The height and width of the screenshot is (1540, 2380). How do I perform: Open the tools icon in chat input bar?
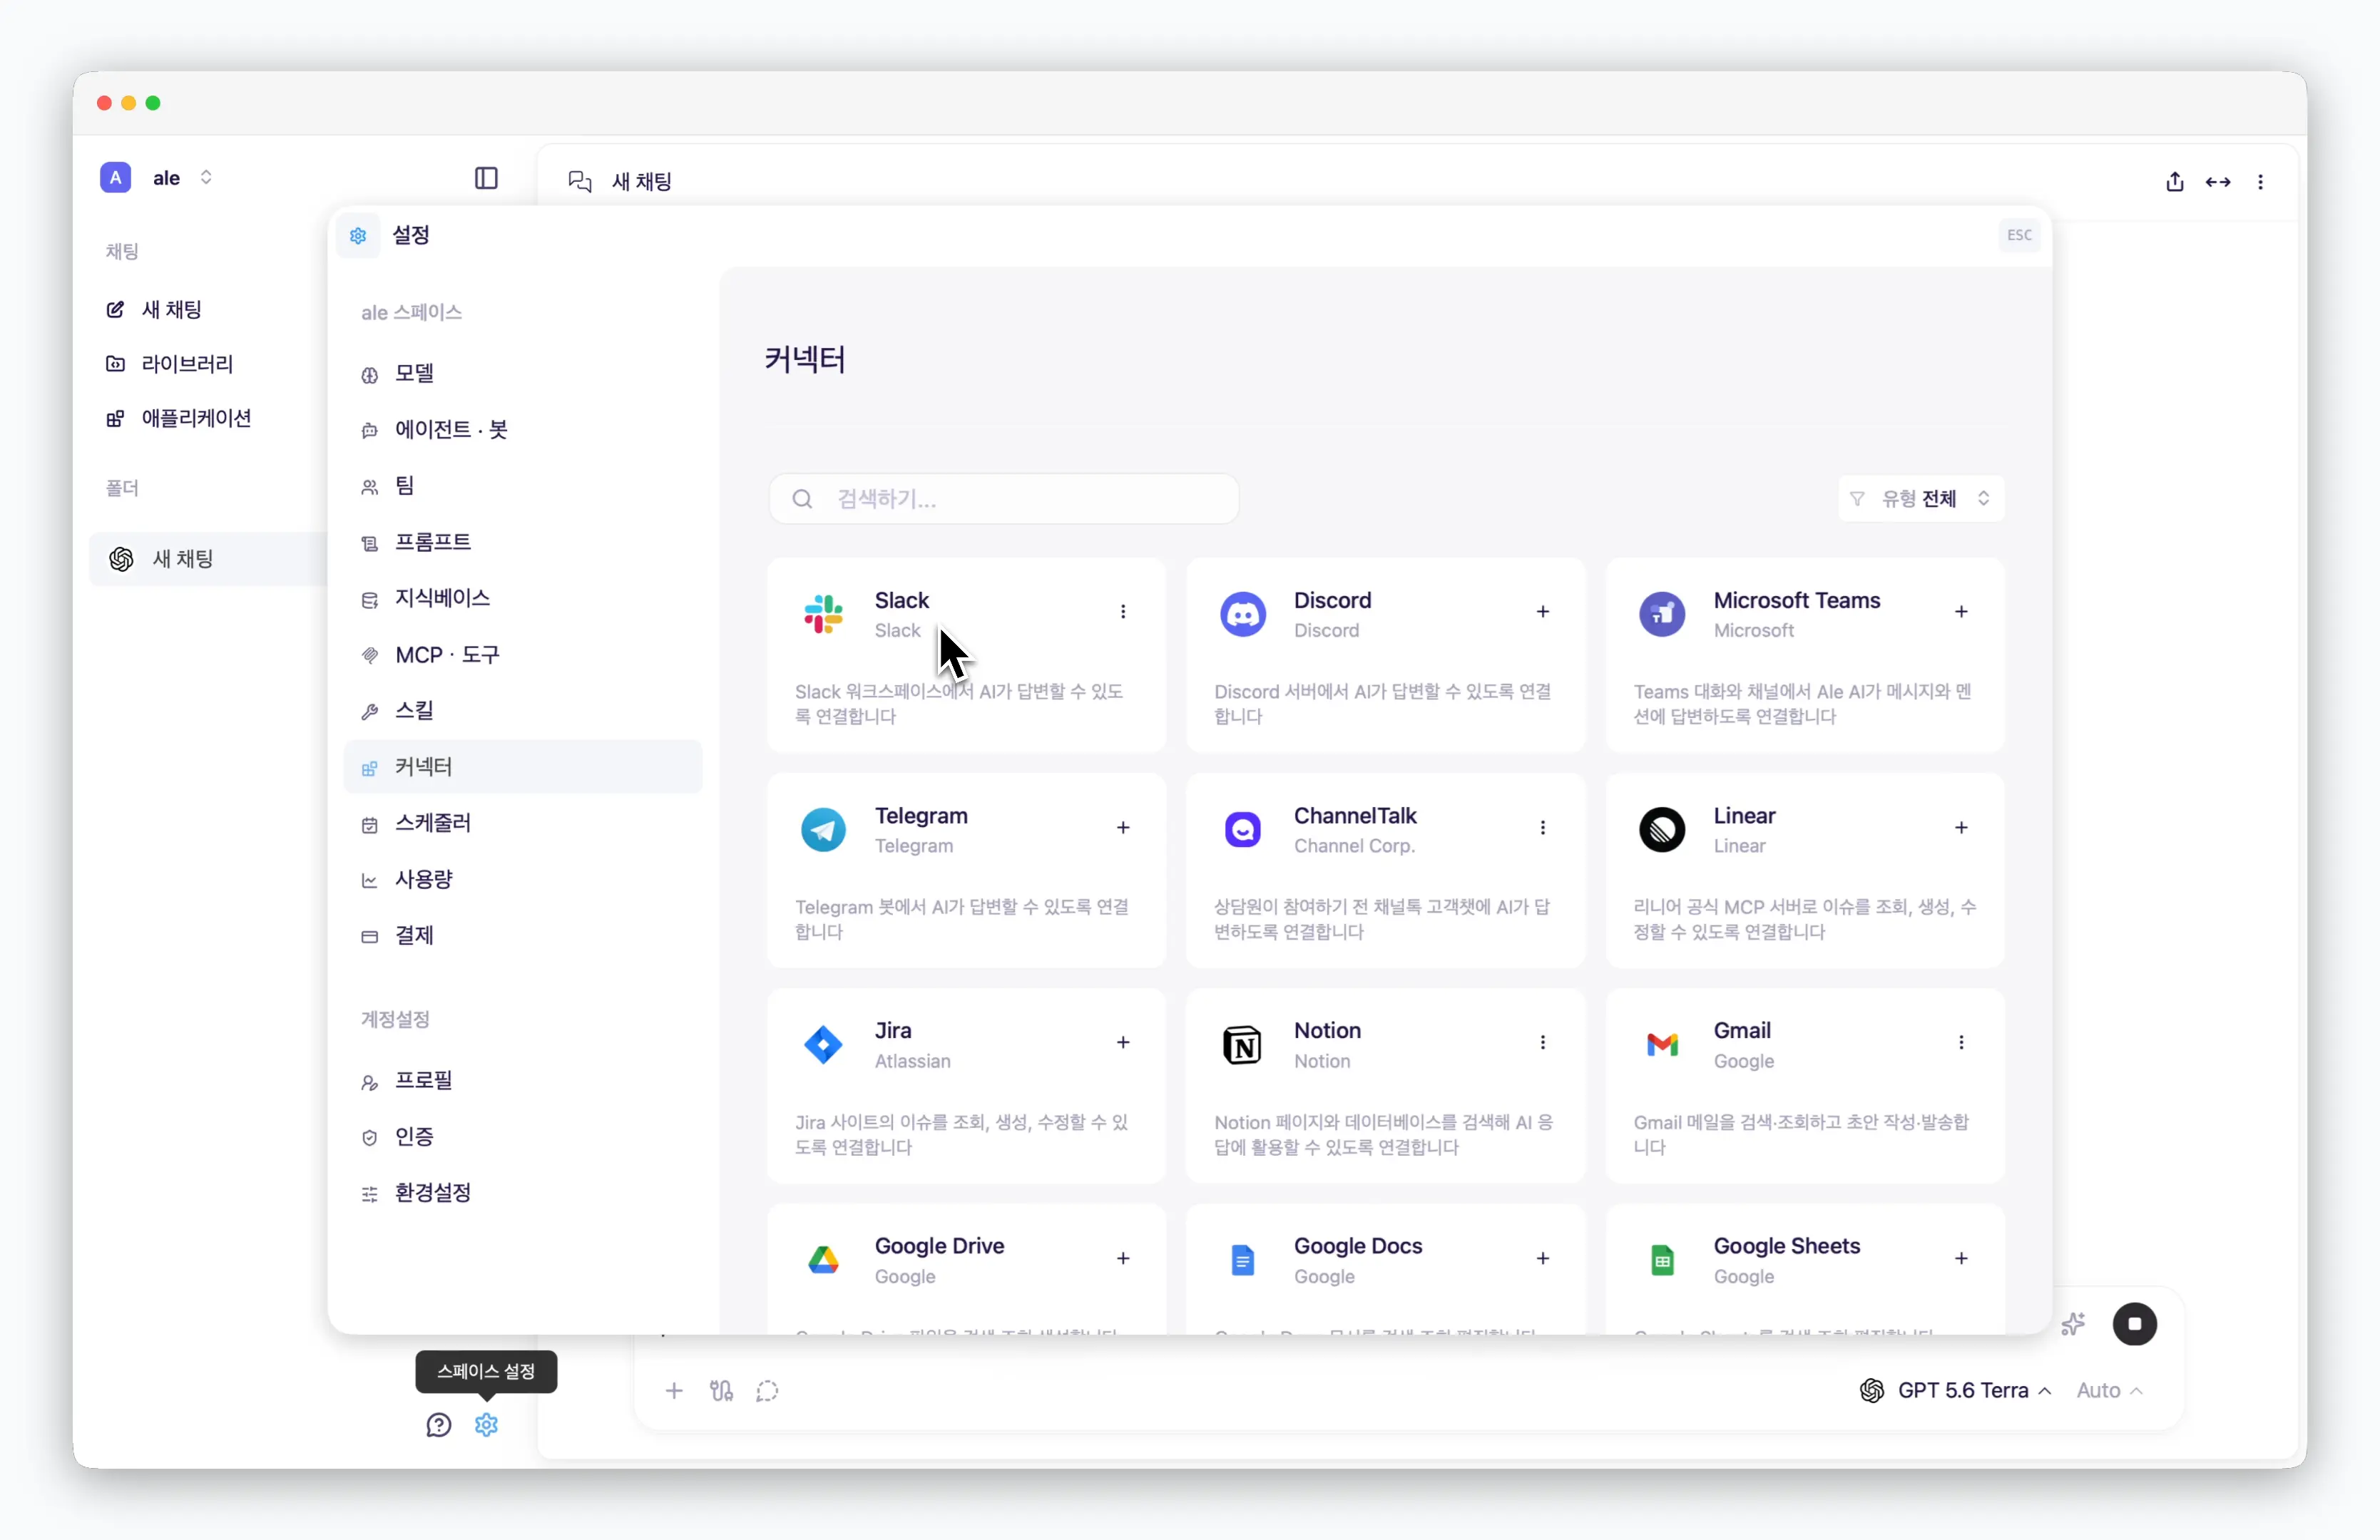721,1390
